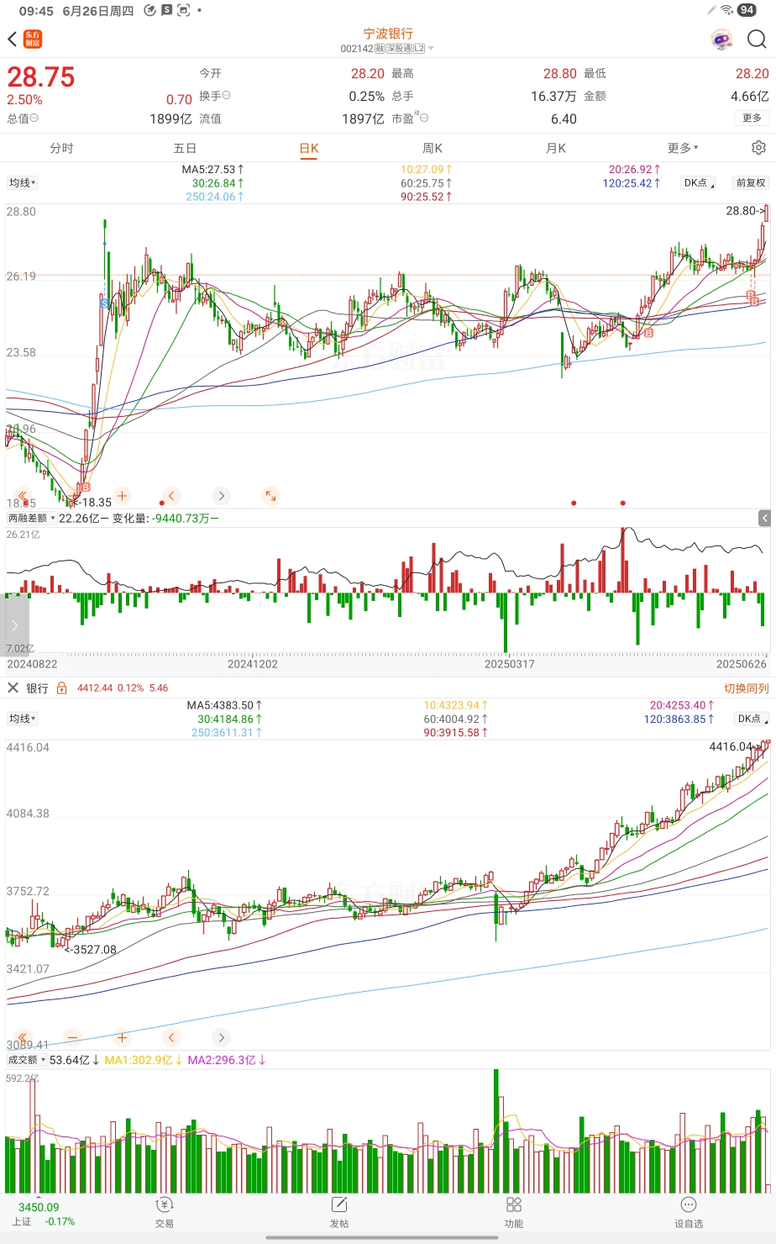Switch to the 分时 tab
Image resolution: width=776 pixels, height=1244 pixels.
pyautogui.click(x=61, y=148)
